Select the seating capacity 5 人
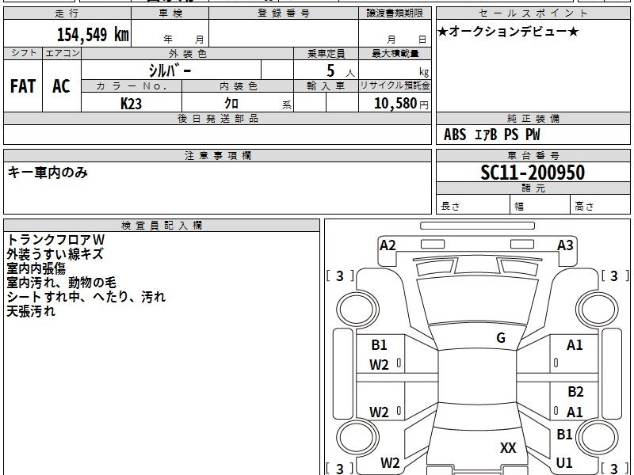 [340, 71]
